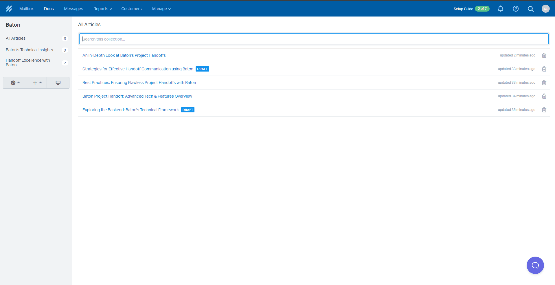Screen dimensions: 555x285
Task: Select Handoff Excellence with Baton category
Action: coord(28,63)
